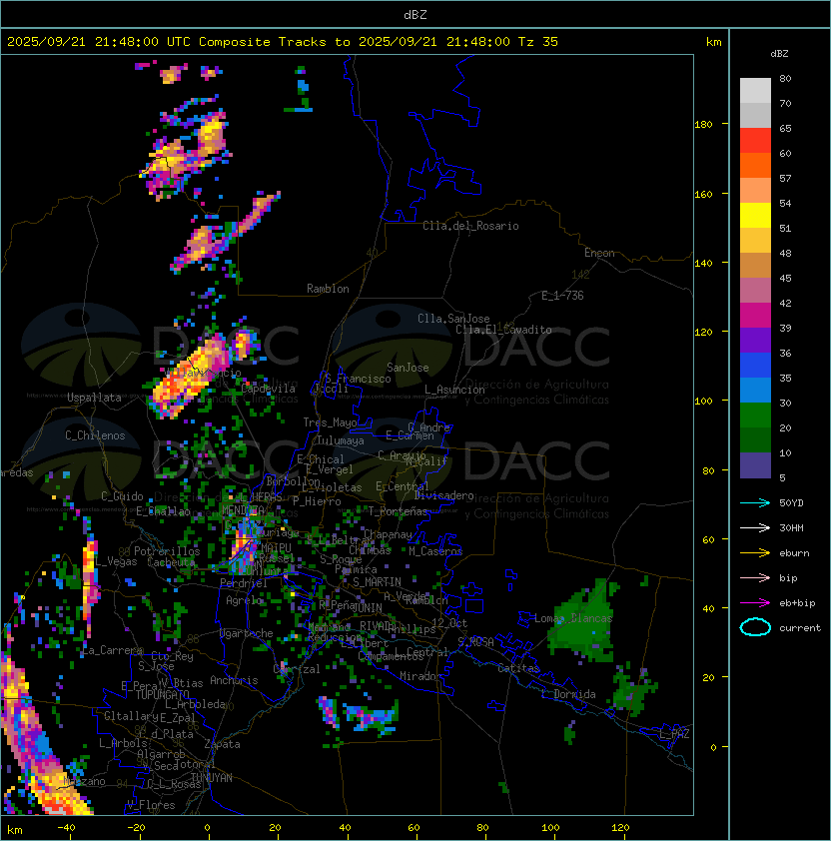The image size is (831, 841).
Task: Click the 'S_Francisco' map label
Action: (x=358, y=379)
